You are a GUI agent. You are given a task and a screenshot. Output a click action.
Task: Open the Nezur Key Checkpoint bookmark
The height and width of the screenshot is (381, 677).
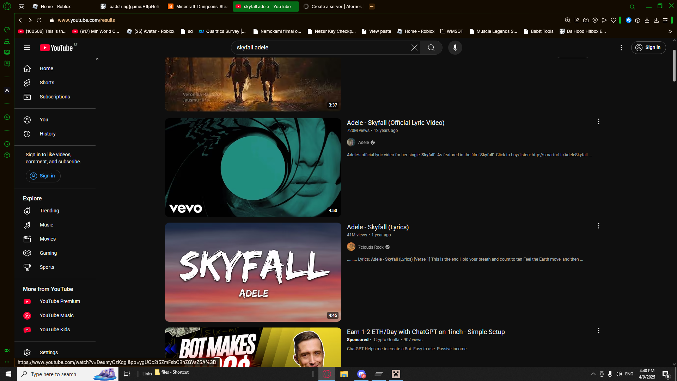tap(331, 31)
